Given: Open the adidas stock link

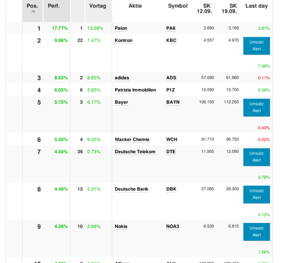Looking at the screenshot, I should 122,78.
